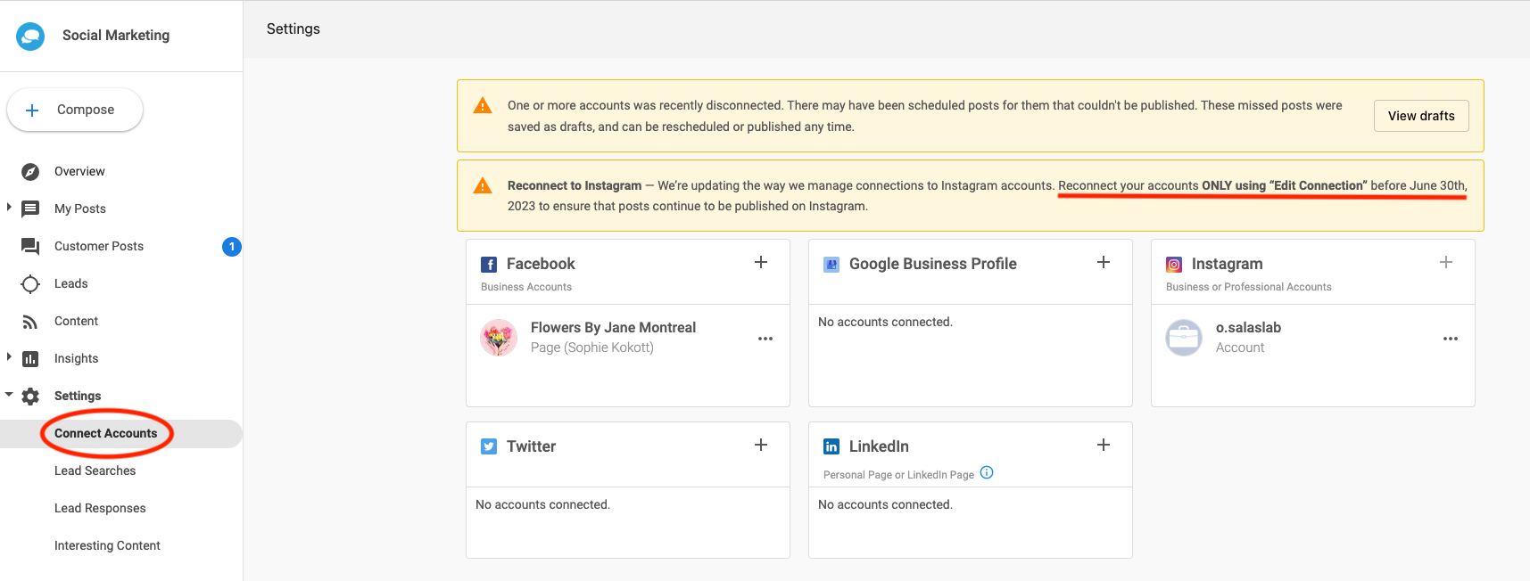Add a Facebook account with plus icon
This screenshot has height=581, width=1530.
761,262
